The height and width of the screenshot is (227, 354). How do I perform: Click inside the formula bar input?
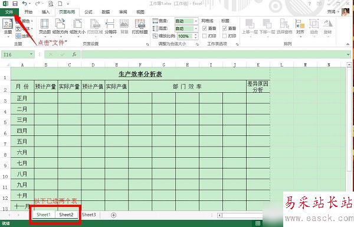214,54
